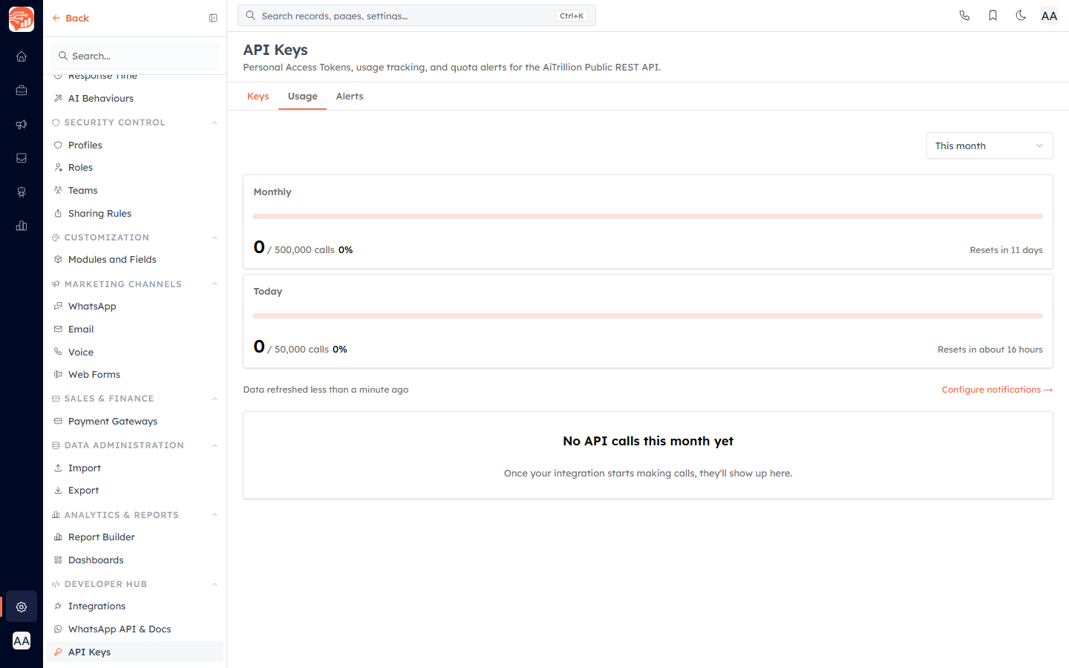1069x668 pixels.
Task: Click the bookmark icon in top bar
Action: 993,16
